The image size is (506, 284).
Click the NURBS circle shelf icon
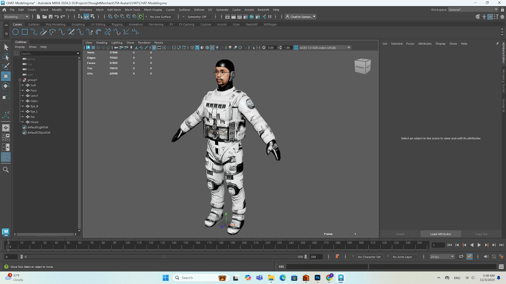[15, 32]
